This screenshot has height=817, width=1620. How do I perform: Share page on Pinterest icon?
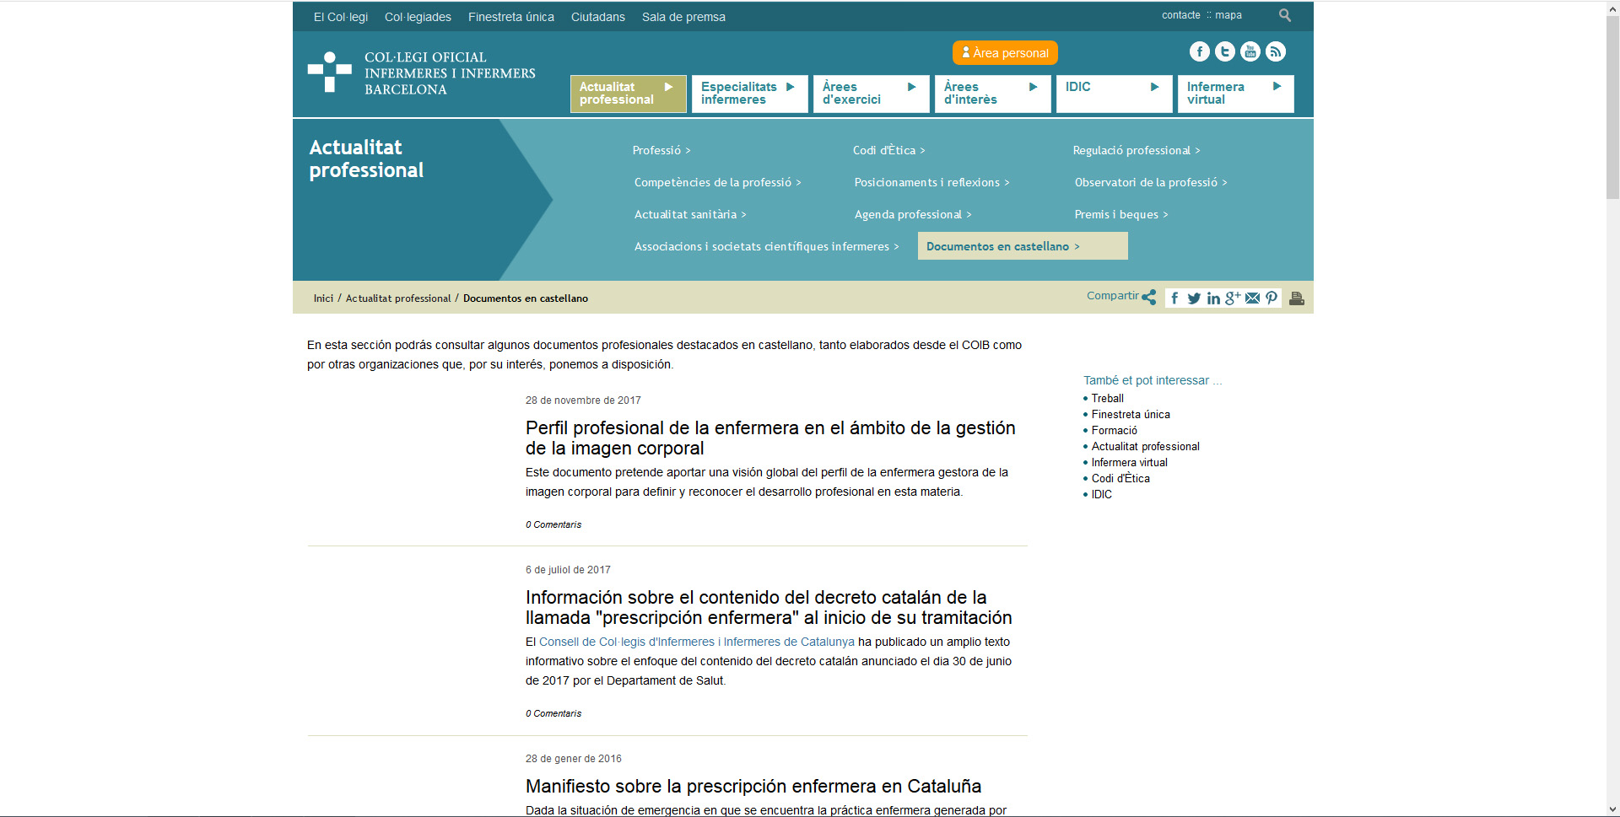click(1272, 298)
